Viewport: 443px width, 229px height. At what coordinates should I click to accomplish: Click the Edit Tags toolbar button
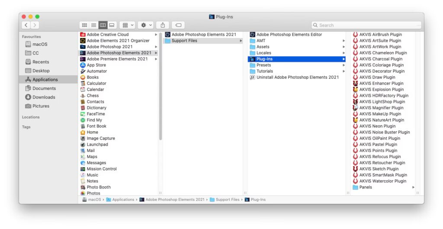pyautogui.click(x=178, y=25)
